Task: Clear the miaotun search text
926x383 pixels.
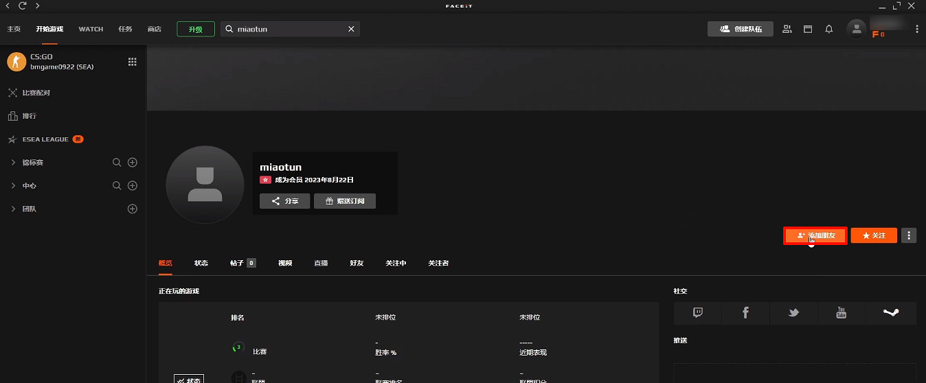Action: (351, 29)
